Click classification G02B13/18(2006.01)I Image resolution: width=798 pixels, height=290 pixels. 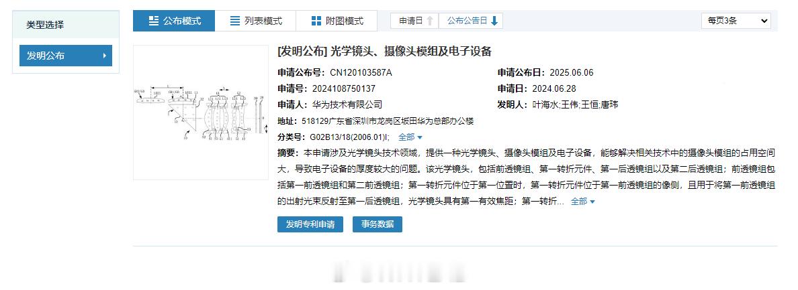point(349,137)
